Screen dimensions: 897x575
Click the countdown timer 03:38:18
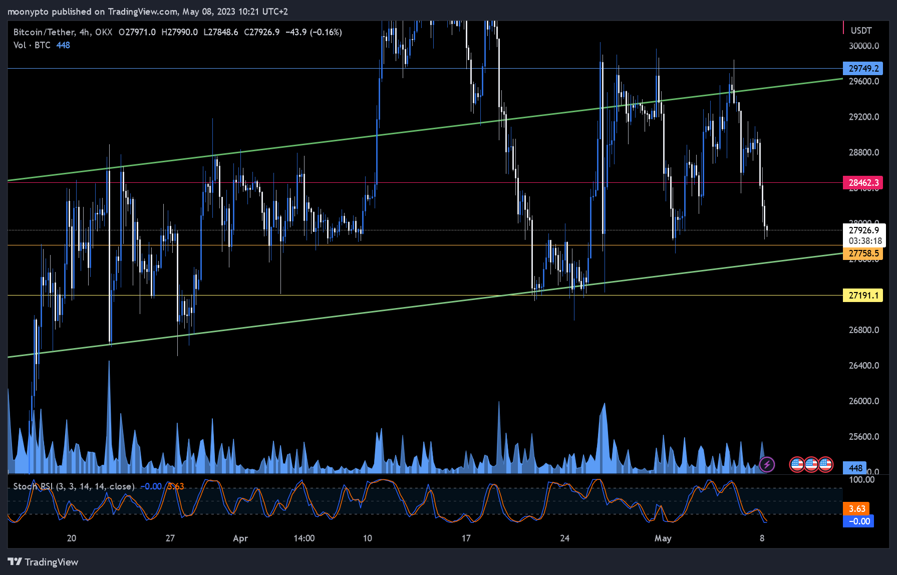coord(865,241)
